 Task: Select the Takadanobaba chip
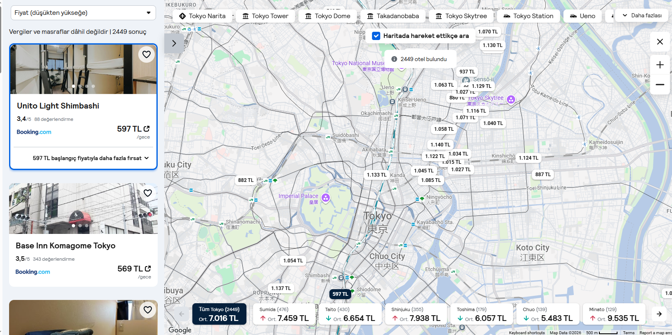[x=393, y=16]
